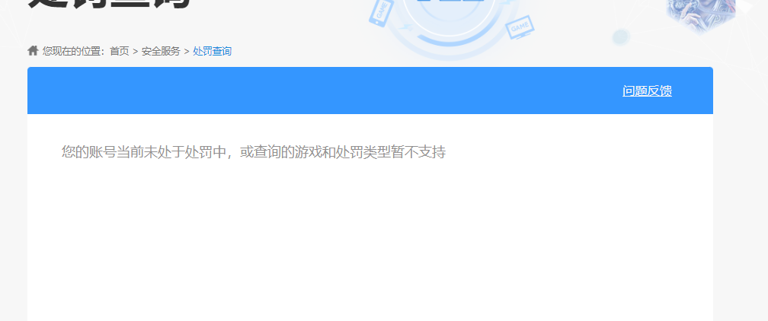Image resolution: width=768 pixels, height=321 pixels.
Task: Click the hexagonal game character image
Action: click(x=700, y=14)
